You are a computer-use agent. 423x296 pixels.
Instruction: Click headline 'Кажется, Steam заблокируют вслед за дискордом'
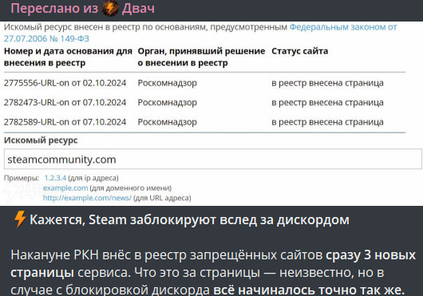click(189, 219)
